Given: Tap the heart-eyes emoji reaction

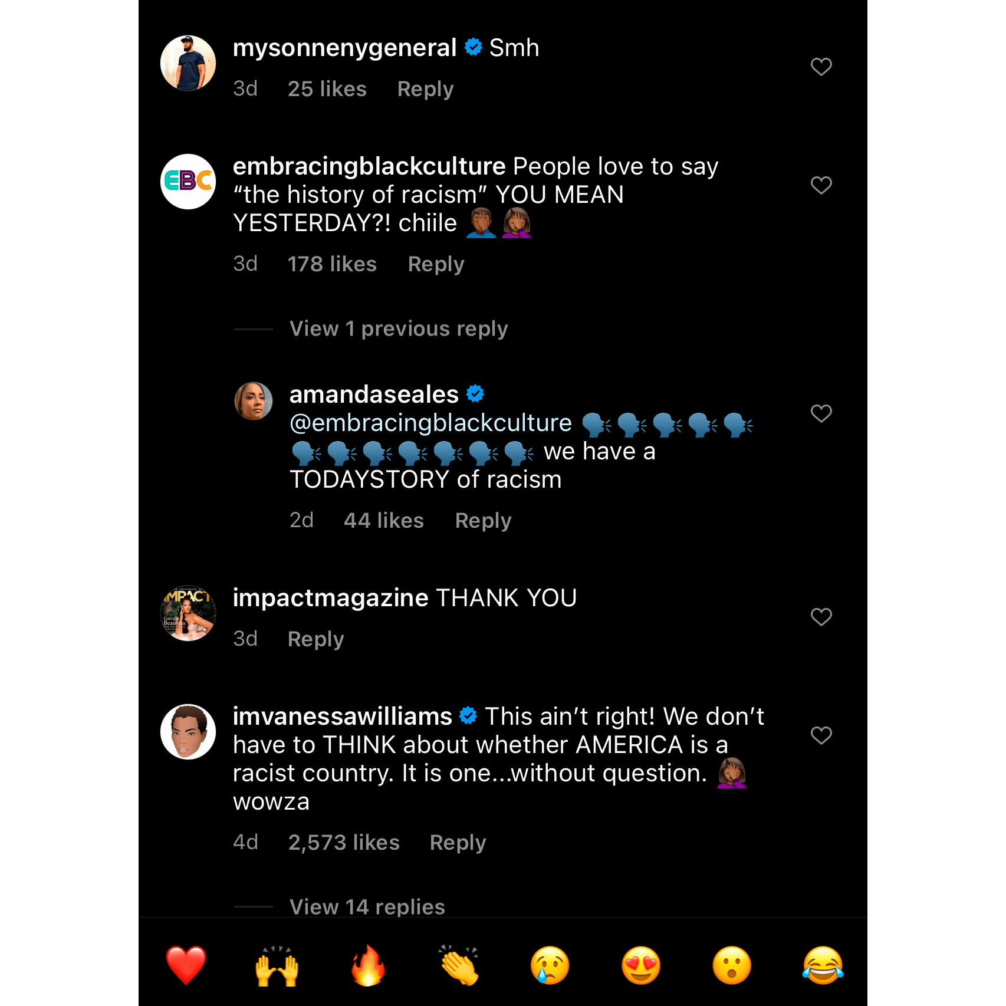Looking at the screenshot, I should [x=641, y=965].
